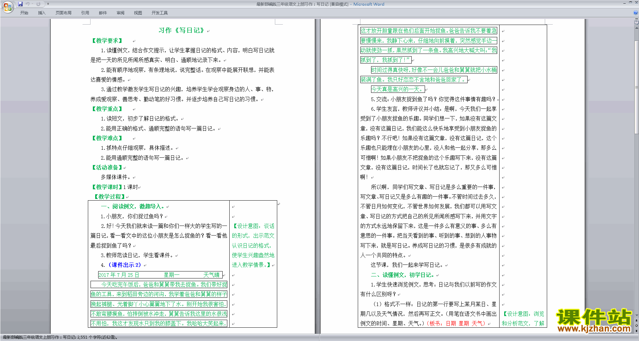
Task: Switch to the 页面布局 tab
Action: coord(64,13)
